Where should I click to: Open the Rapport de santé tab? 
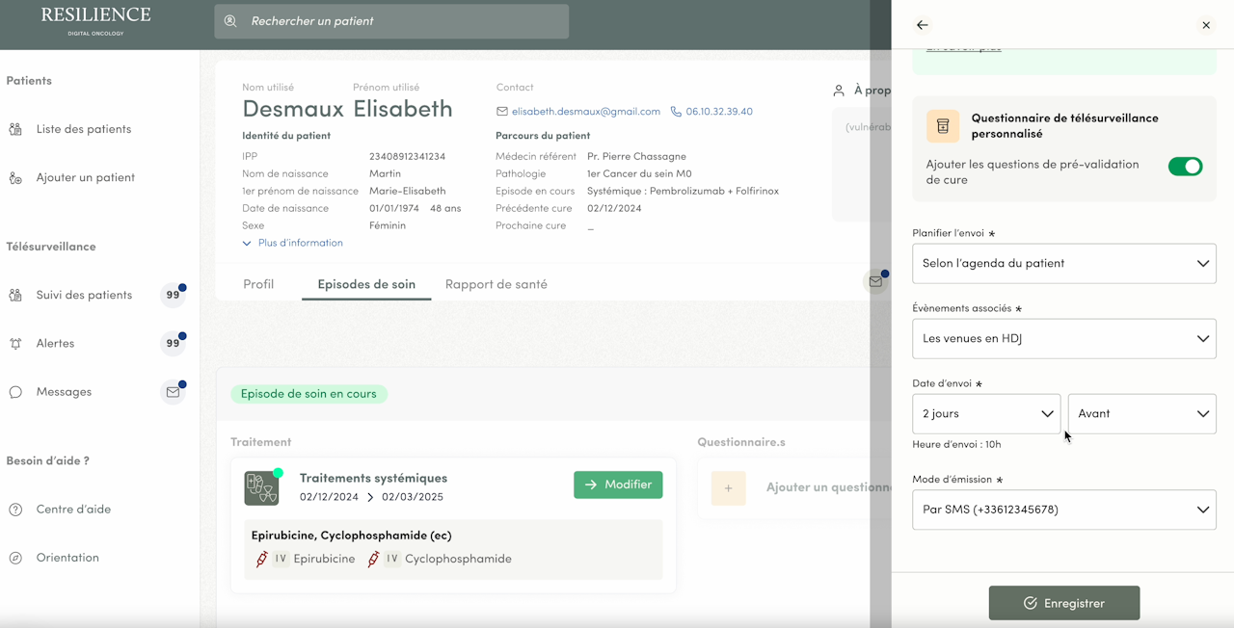pos(496,284)
